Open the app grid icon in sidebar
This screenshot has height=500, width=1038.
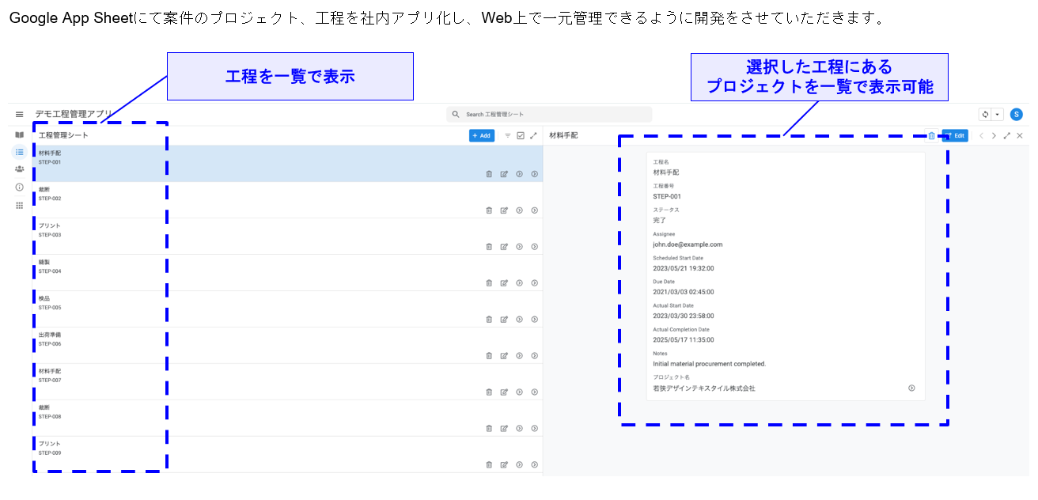[x=19, y=204]
